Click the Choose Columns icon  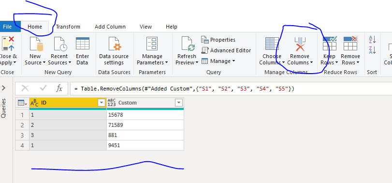click(272, 44)
